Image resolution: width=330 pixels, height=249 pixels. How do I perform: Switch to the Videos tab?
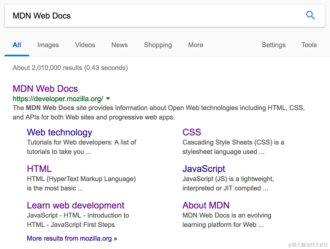click(x=85, y=45)
